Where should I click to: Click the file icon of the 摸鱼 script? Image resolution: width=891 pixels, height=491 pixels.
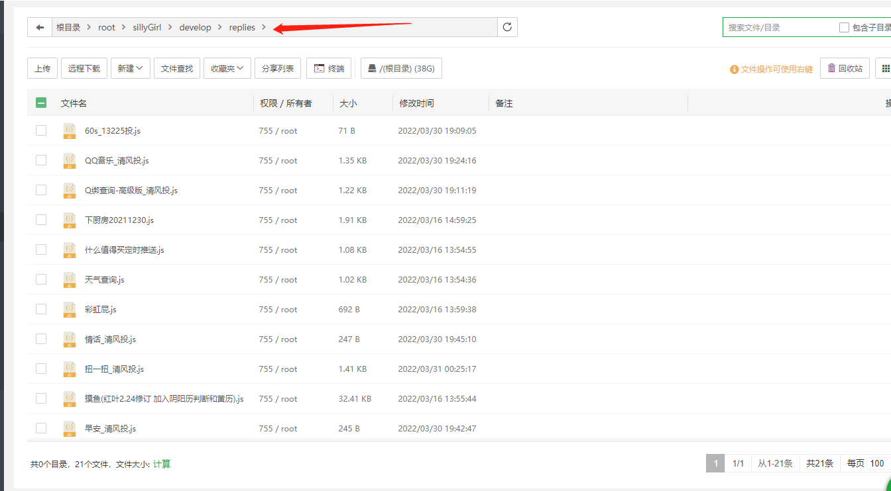[70, 399]
